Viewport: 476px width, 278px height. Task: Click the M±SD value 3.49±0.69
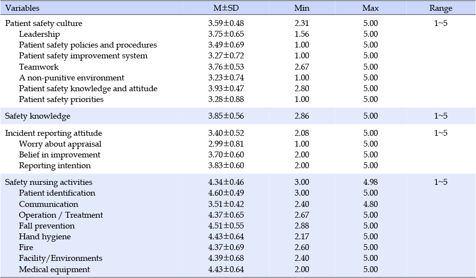[226, 45]
